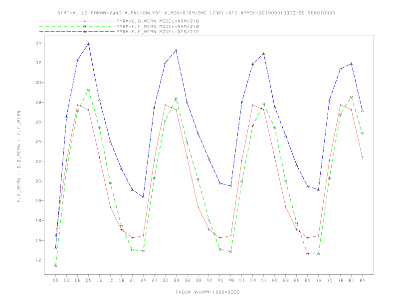Viewport: 395px width, 305px height.
Task: Click x-axis tick label 63
Action: click(x=286, y=280)
